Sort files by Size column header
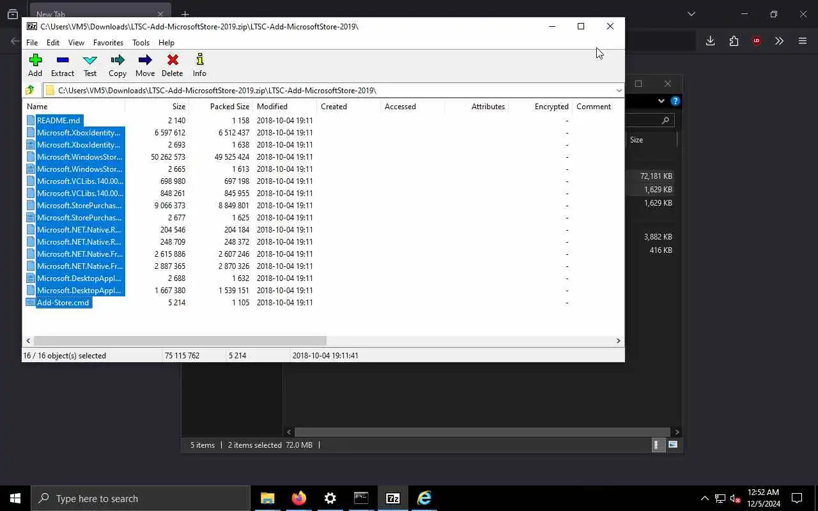The height and width of the screenshot is (511, 818). tap(157, 107)
